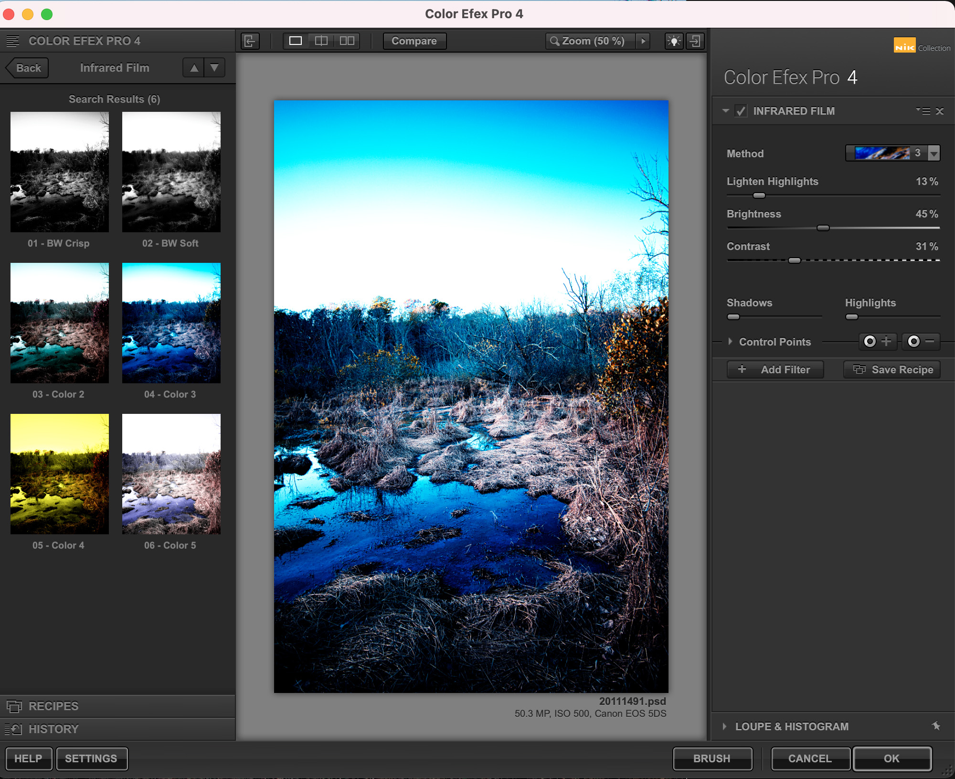Open the Method dropdown
Screen dimensions: 955x779
[x=934, y=153]
